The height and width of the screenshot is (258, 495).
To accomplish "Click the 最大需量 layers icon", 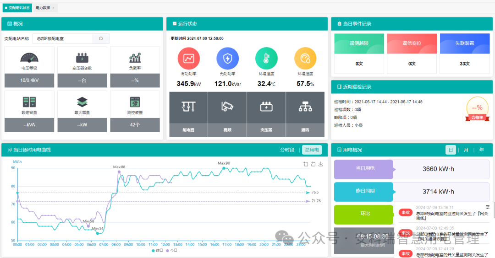I will 82,102.
